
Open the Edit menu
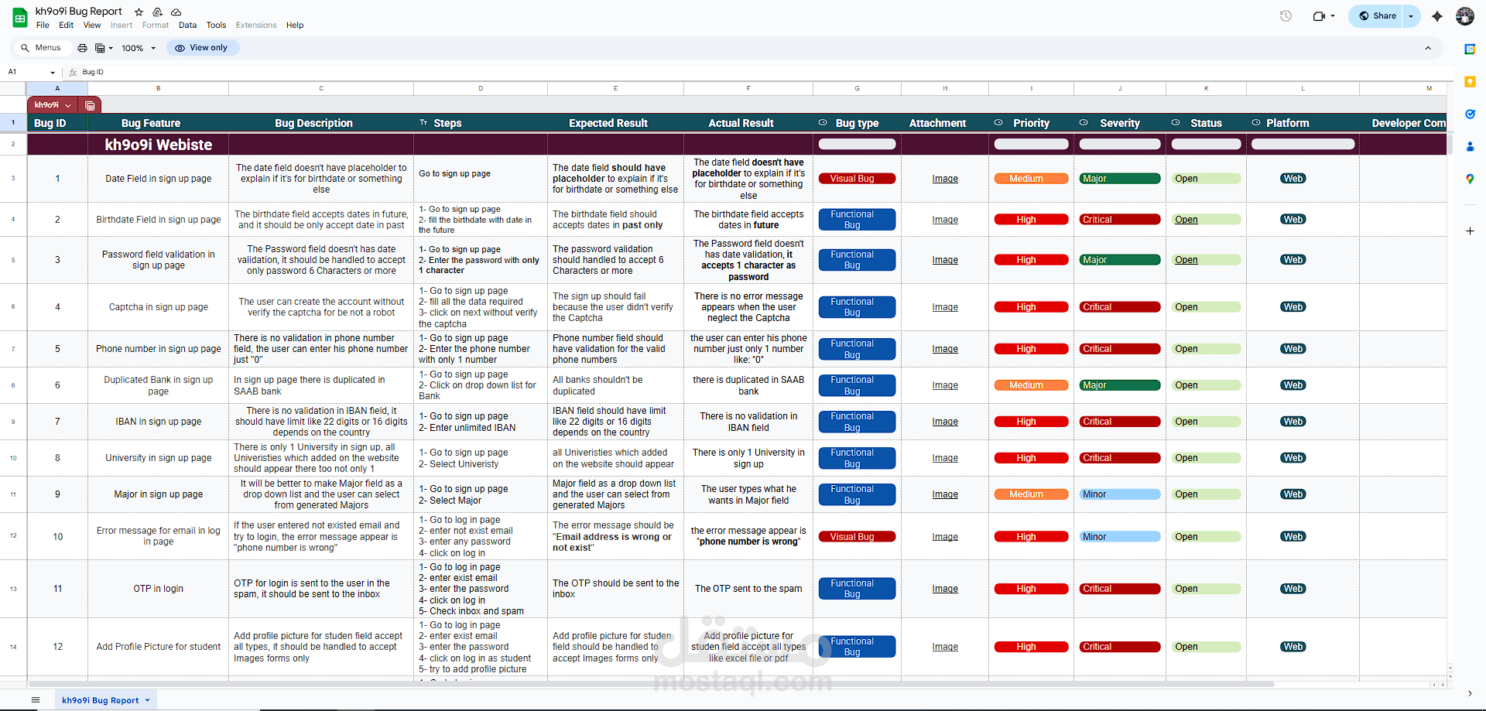(67, 26)
